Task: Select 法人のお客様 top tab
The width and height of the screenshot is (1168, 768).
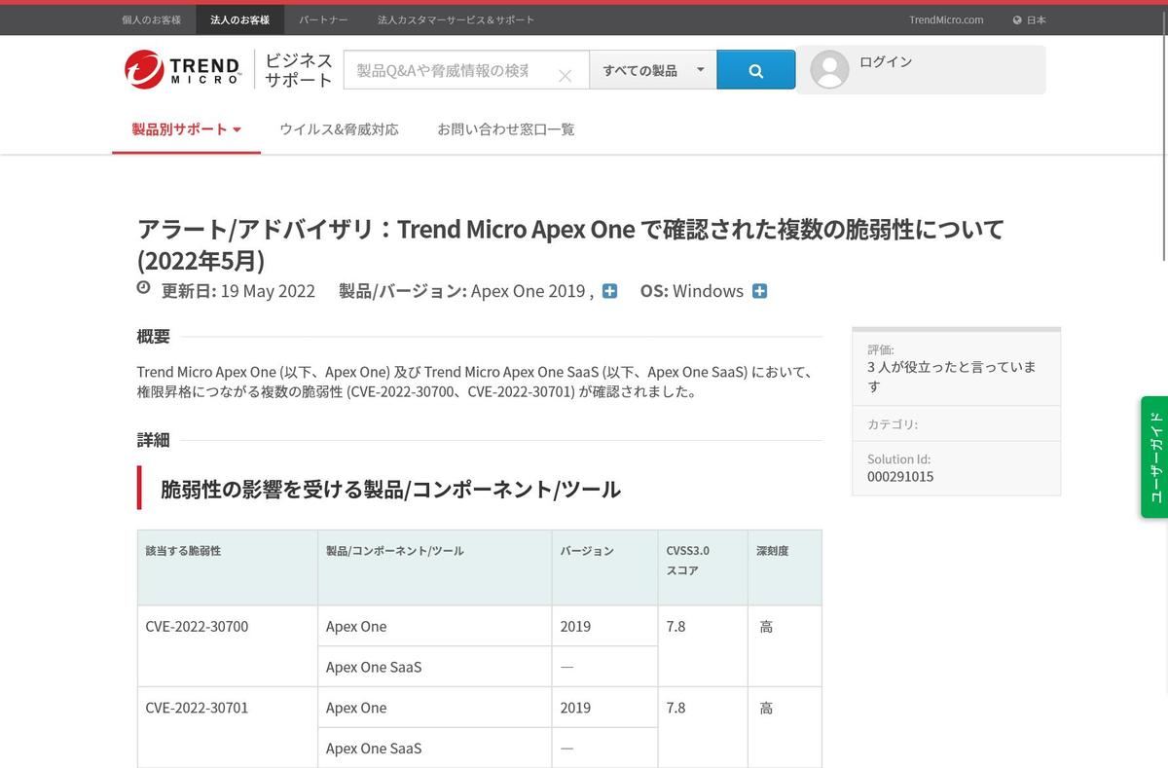Action: point(240,19)
